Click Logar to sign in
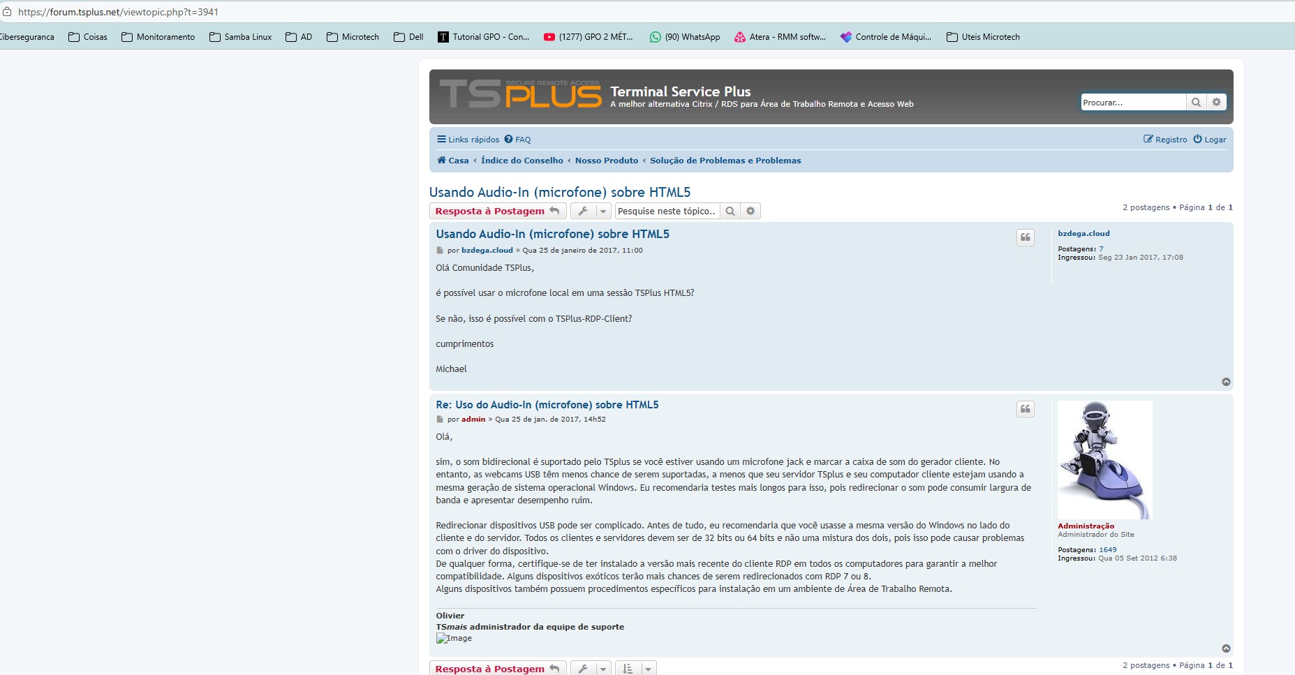1295x675 pixels. coord(1210,140)
